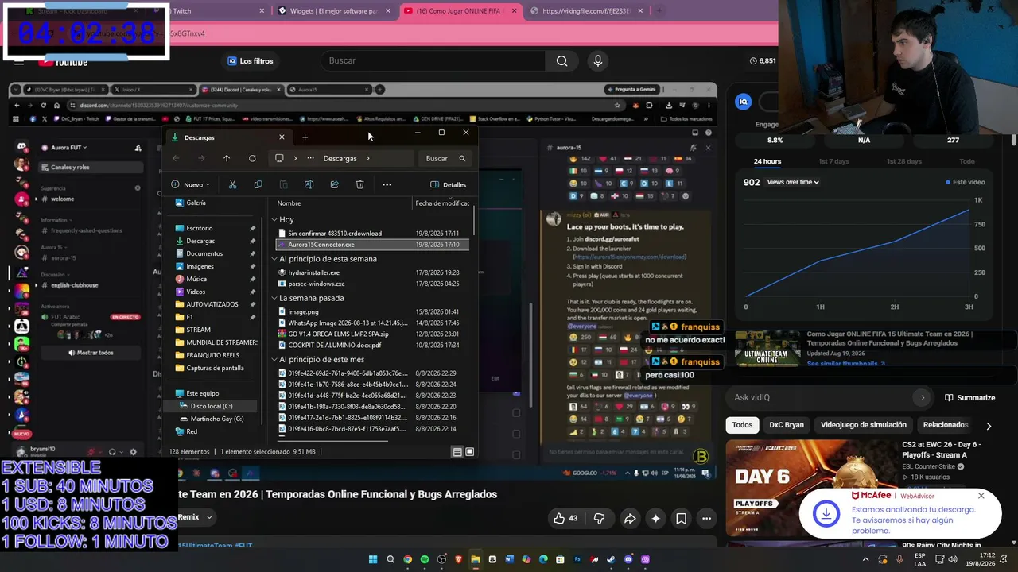Open the Remix dropdown under the video
This screenshot has height=572, width=1018.
[194, 517]
